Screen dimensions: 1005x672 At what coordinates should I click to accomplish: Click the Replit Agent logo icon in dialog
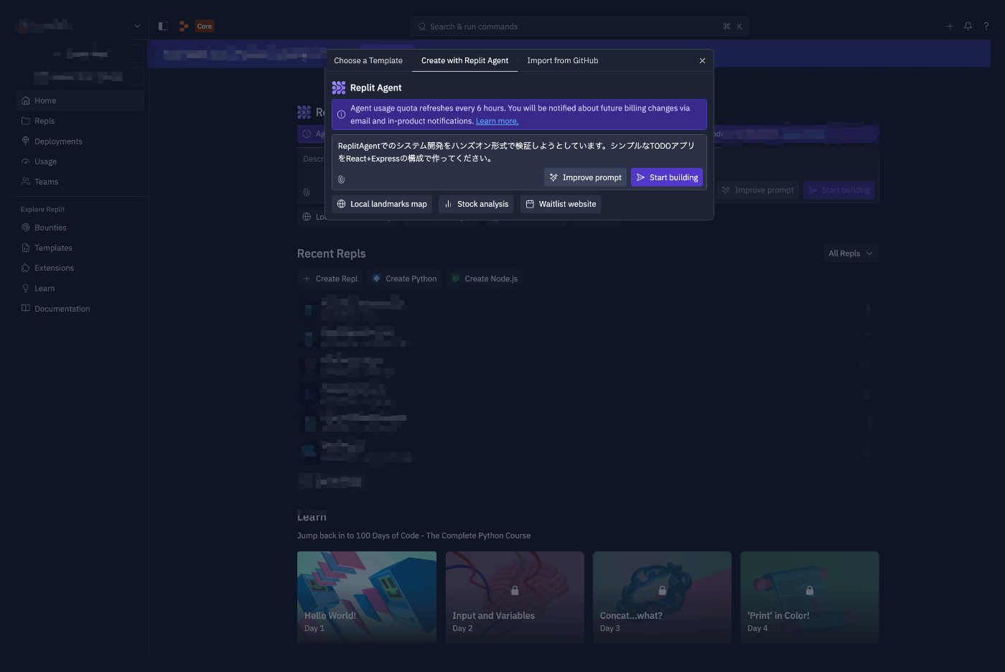click(x=339, y=88)
